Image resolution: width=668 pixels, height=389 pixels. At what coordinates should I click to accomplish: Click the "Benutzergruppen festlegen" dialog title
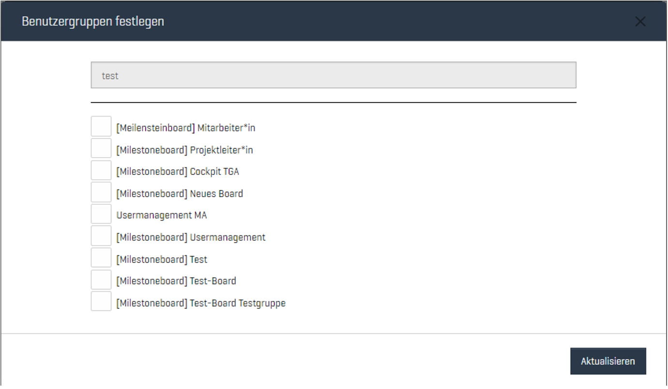[93, 22]
